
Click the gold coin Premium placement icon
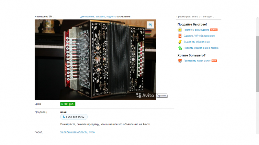[x=180, y=30]
